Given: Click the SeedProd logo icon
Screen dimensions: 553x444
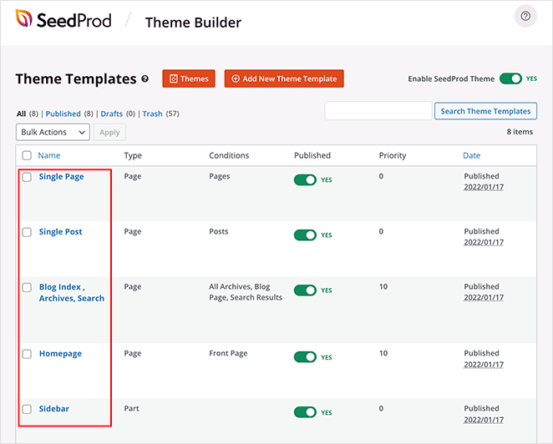Looking at the screenshot, I should pyautogui.click(x=24, y=20).
